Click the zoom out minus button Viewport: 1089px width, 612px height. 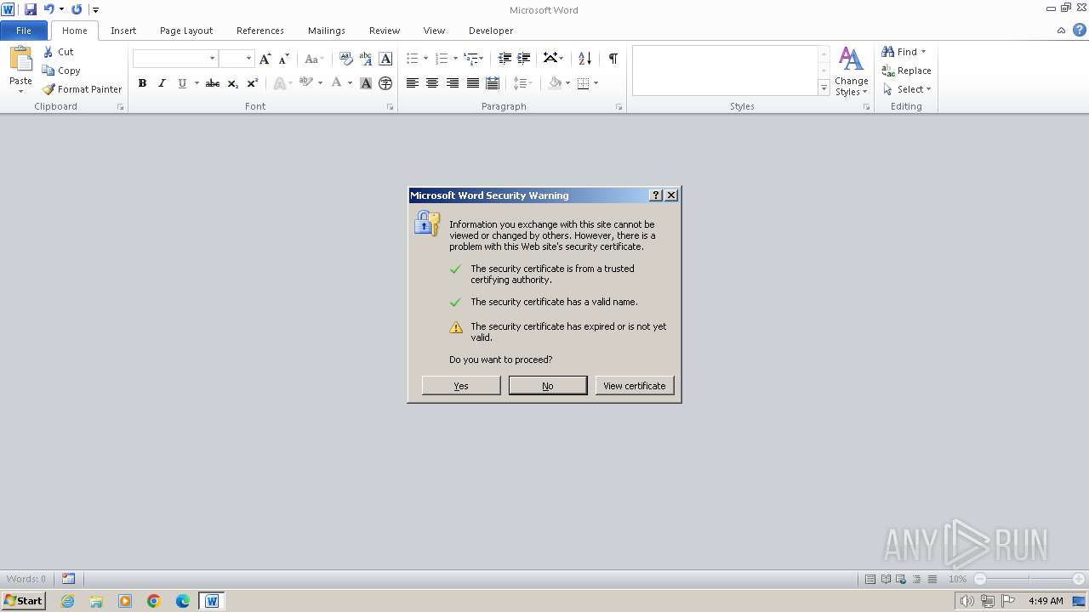980,579
